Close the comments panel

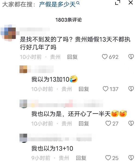(131, 2)
